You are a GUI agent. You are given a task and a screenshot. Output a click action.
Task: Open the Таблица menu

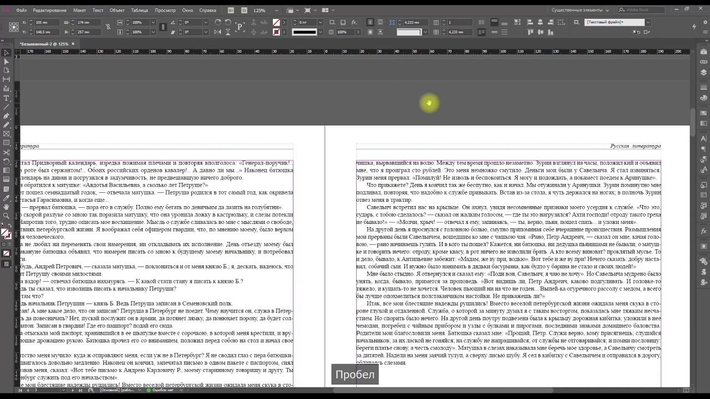click(x=139, y=10)
